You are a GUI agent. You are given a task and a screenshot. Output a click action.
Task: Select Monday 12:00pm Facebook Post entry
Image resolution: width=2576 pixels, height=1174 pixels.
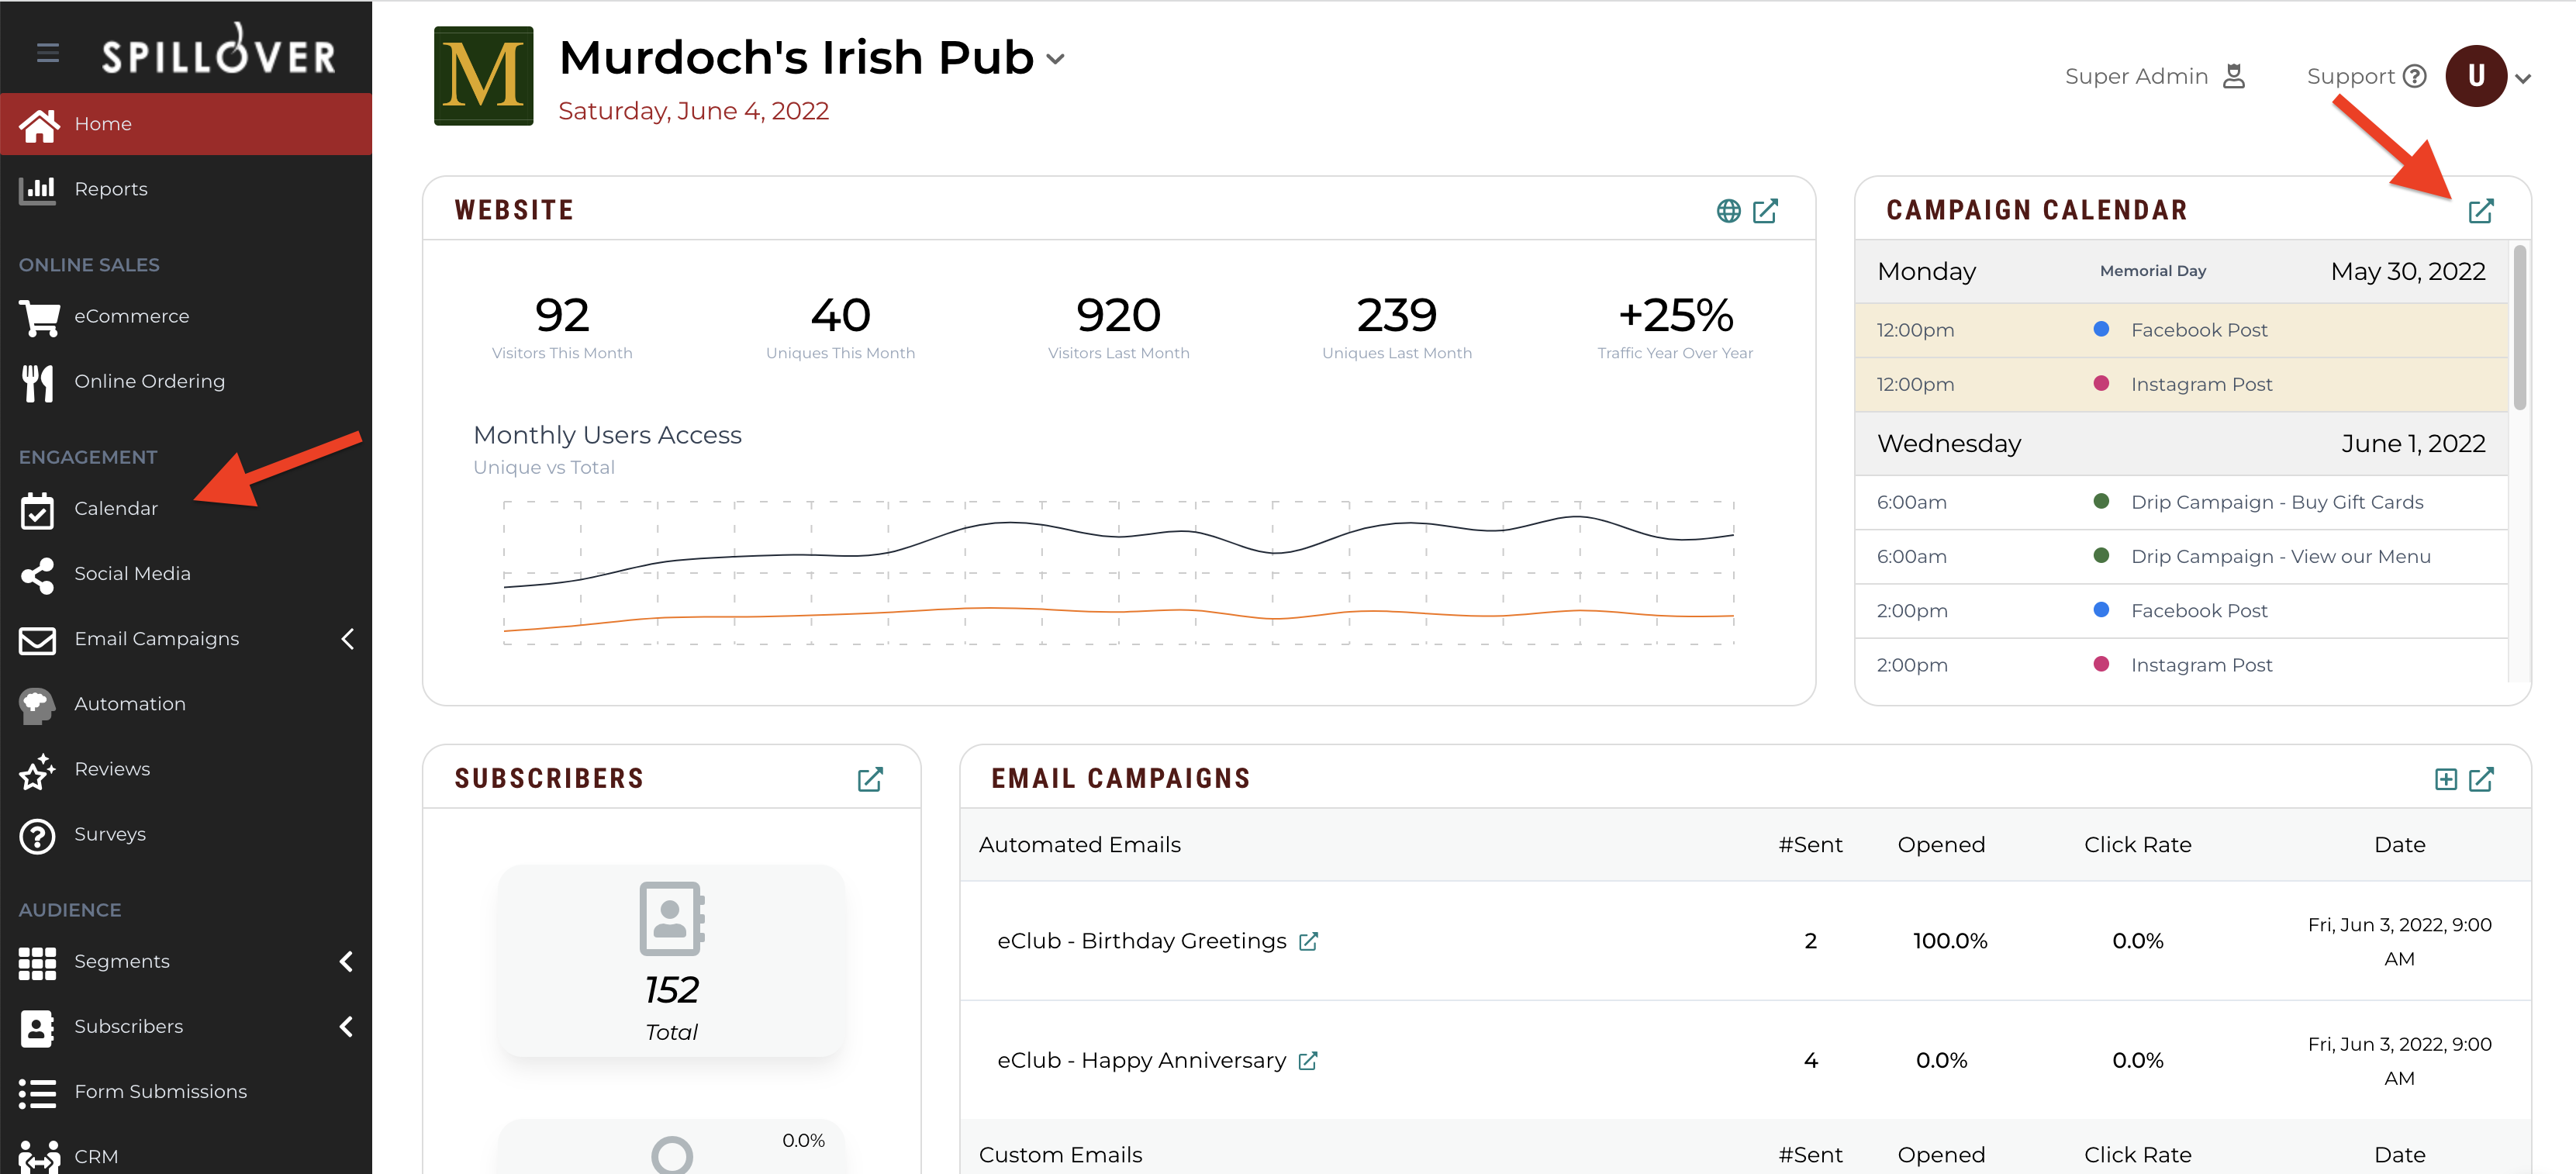click(x=2181, y=330)
